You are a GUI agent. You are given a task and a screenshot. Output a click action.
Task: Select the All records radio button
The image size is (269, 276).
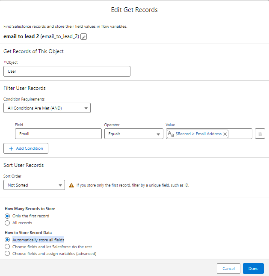7,223
